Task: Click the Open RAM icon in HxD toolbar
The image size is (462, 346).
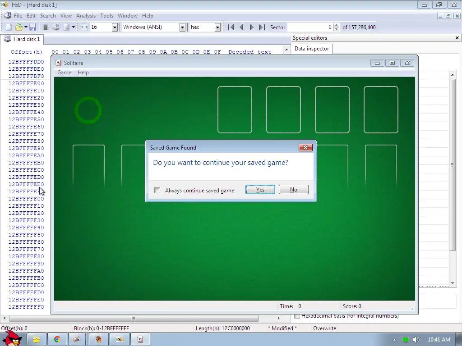Action: pyautogui.click(x=46, y=27)
